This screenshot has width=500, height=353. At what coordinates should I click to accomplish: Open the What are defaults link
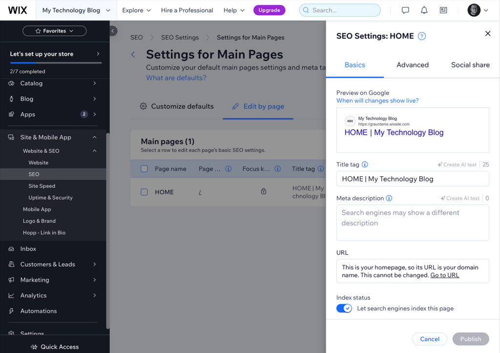tap(176, 78)
